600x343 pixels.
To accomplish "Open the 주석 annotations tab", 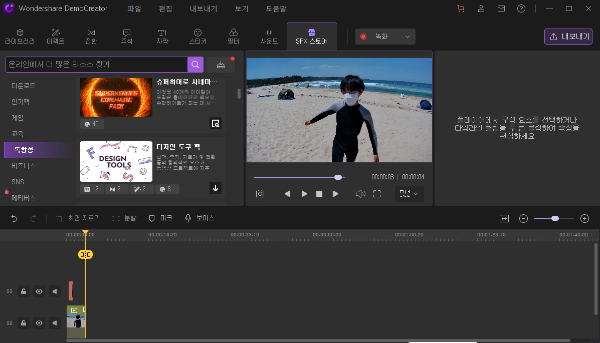I will (x=127, y=37).
